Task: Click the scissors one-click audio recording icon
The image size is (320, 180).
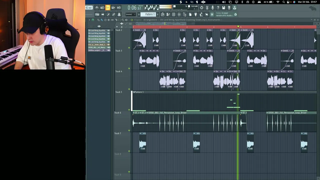Action: [207, 8]
